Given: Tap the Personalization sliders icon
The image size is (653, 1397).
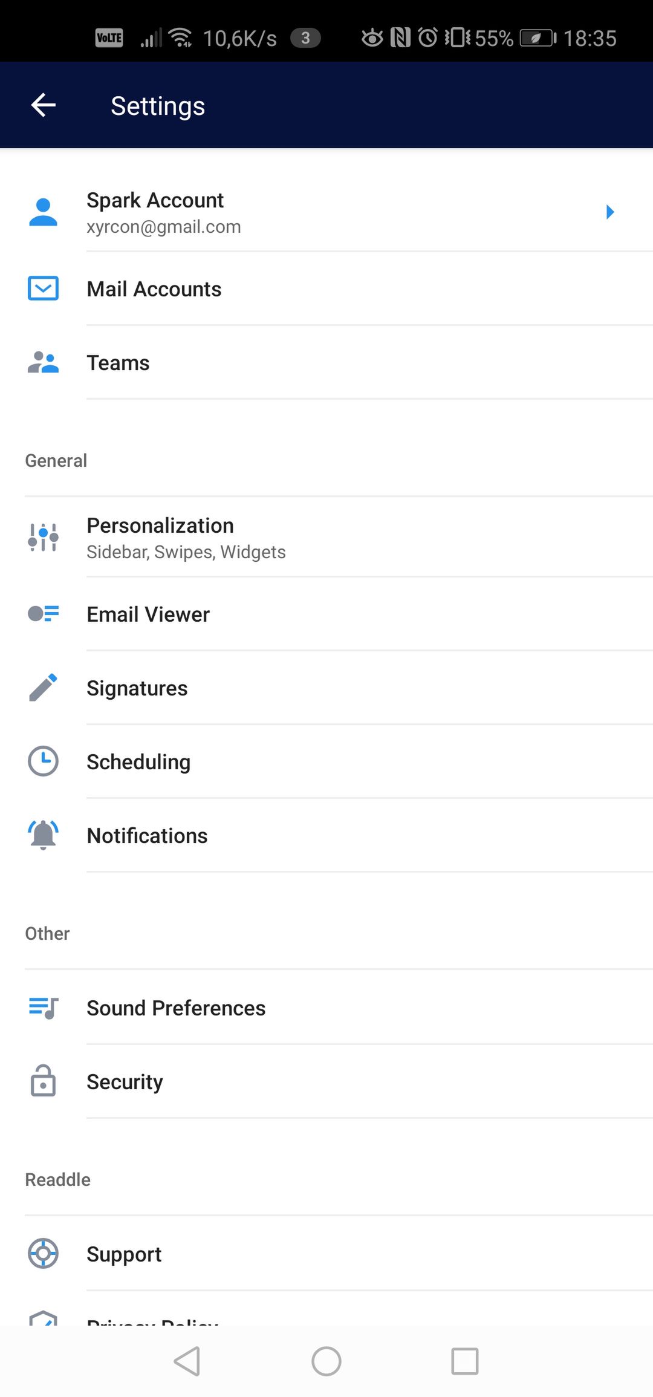Looking at the screenshot, I should [x=43, y=537].
